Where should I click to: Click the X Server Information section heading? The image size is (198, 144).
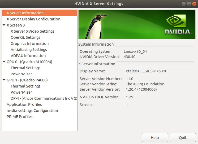[x=97, y=64]
